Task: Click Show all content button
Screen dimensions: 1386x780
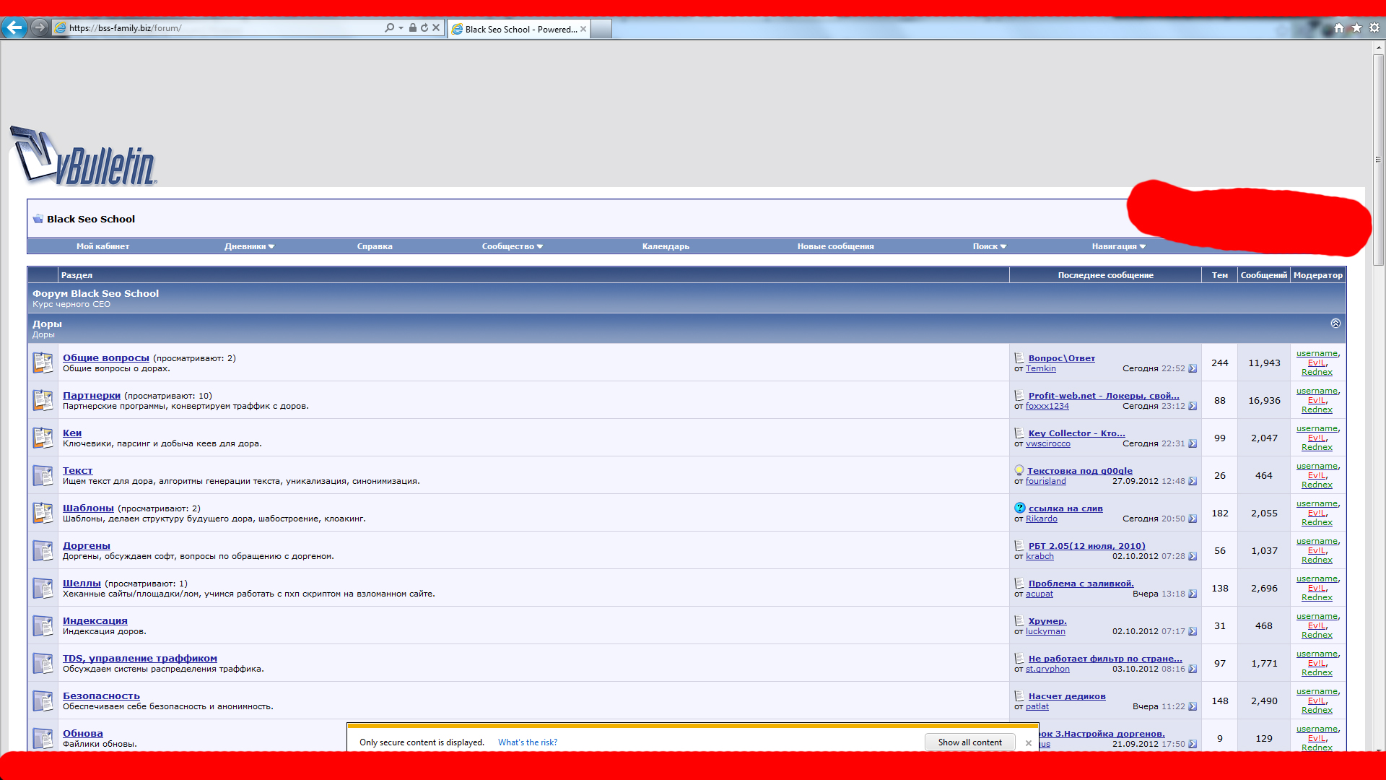Action: point(969,742)
